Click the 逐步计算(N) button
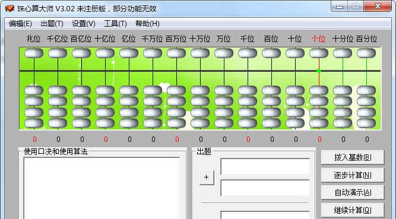Viewport: 396px width, 219px height. 353,175
